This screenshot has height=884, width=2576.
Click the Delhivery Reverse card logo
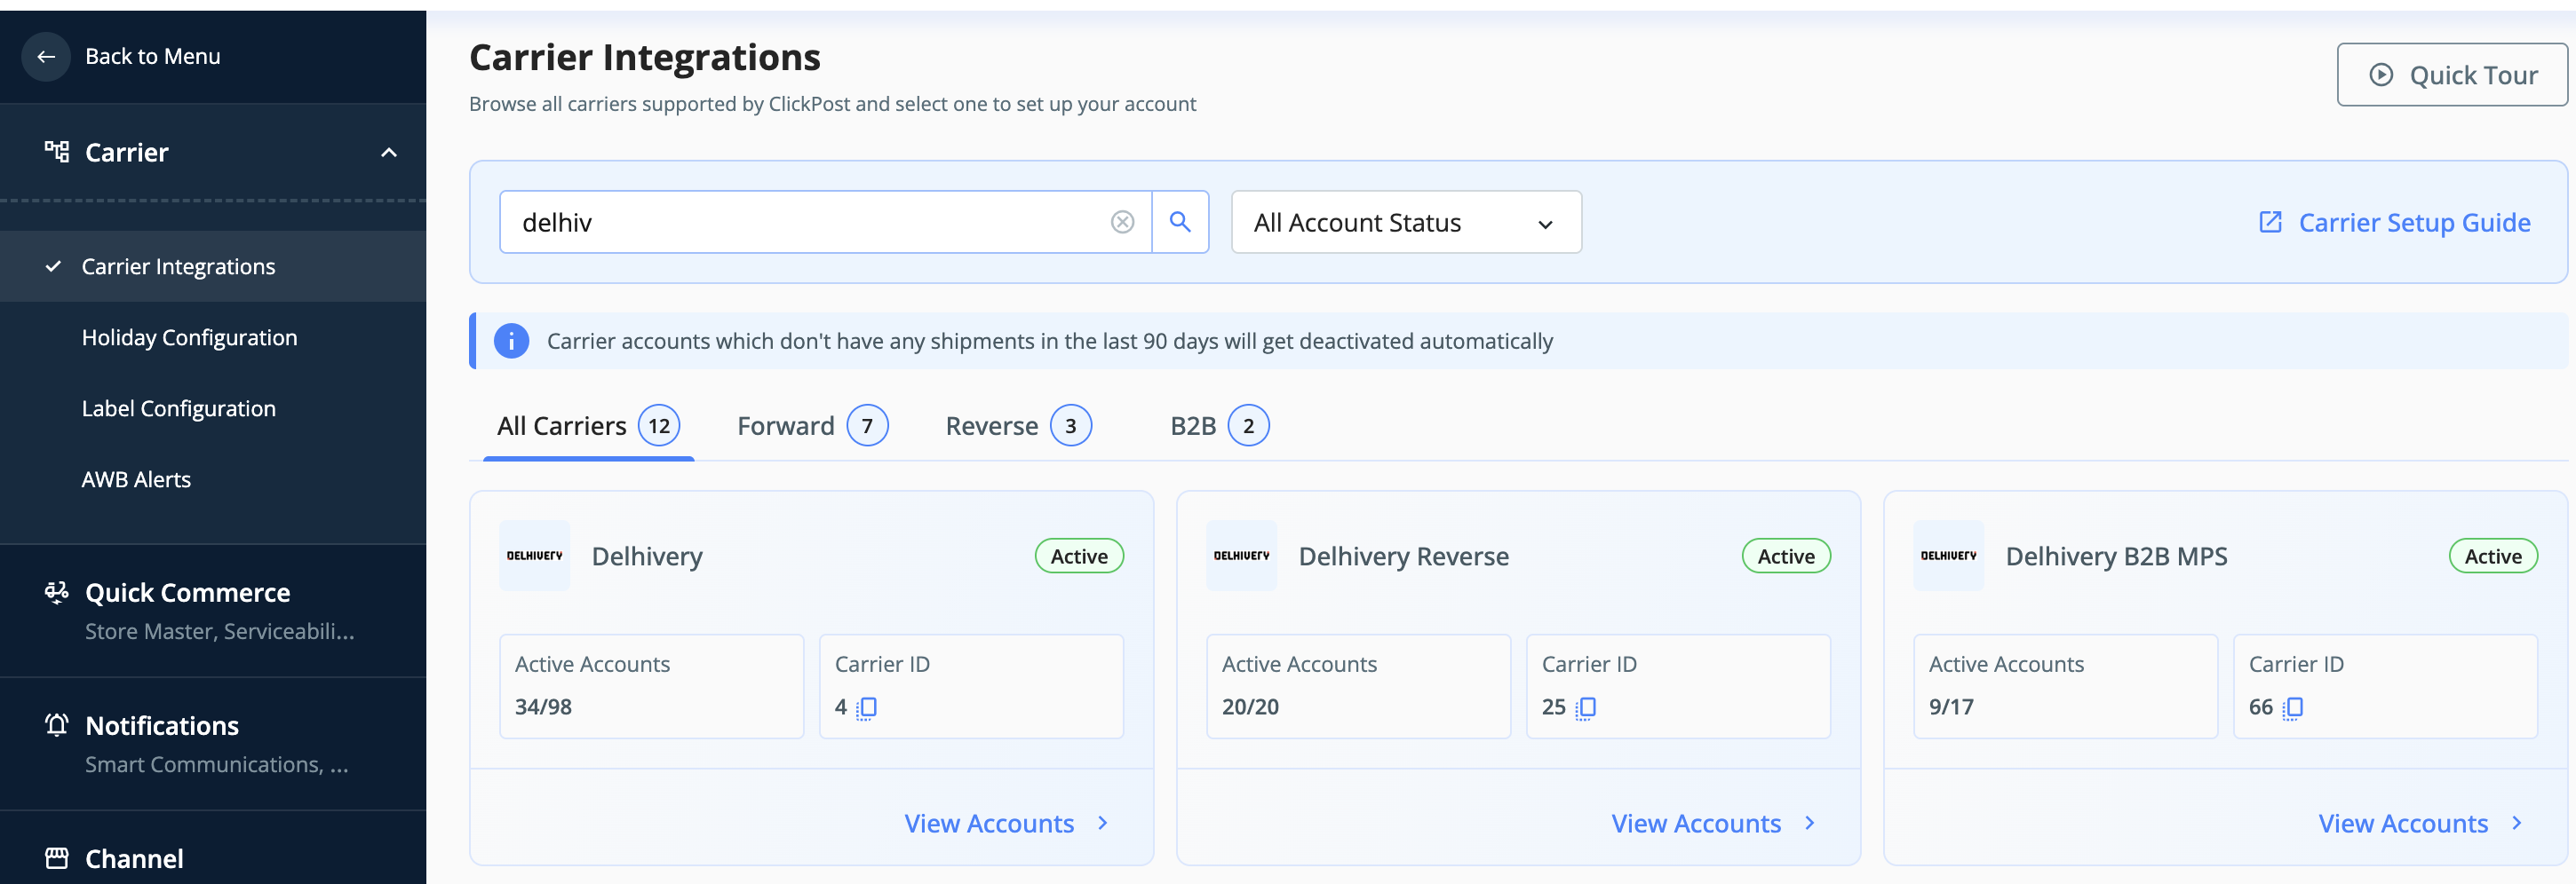coord(1242,556)
